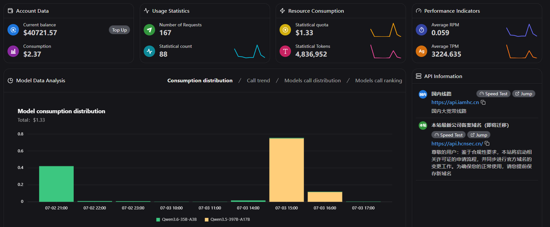Click the blue 国内线路 badge icon
550x227 pixels.
tap(423, 94)
